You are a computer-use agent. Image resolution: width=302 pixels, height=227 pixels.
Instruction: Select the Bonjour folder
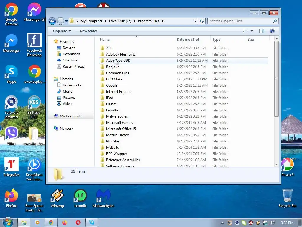(183, 67)
